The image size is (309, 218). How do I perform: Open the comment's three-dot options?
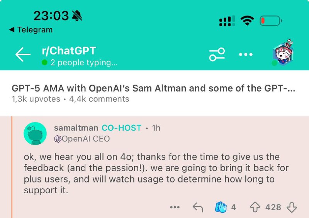coord(175,207)
